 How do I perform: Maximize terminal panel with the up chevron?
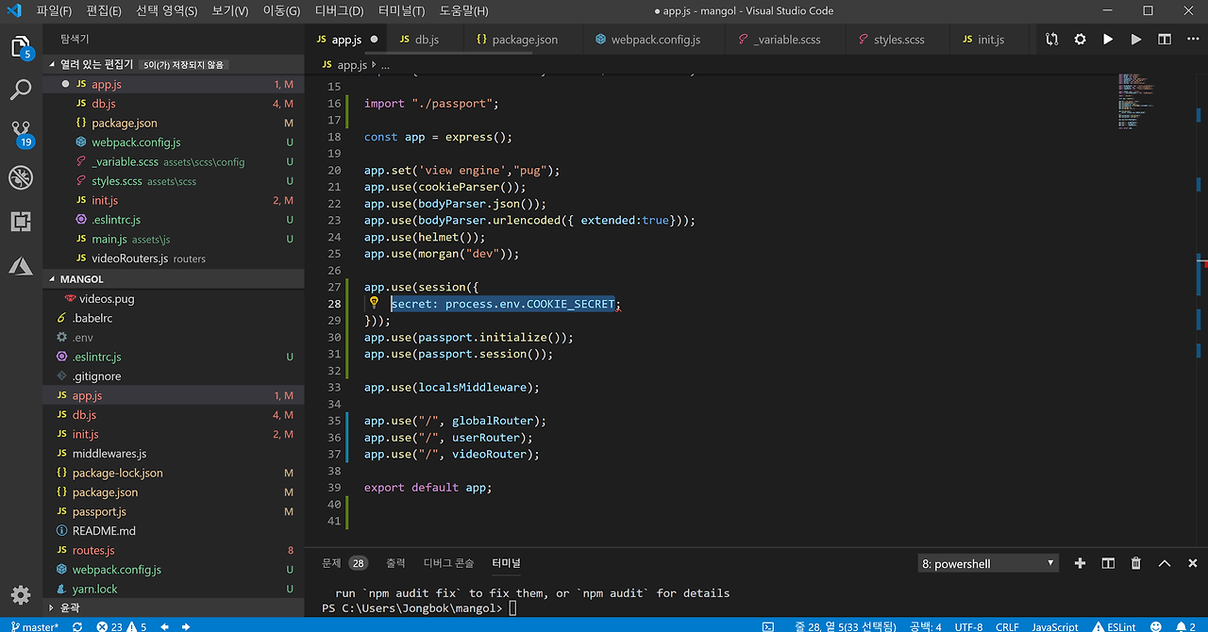(x=1165, y=563)
